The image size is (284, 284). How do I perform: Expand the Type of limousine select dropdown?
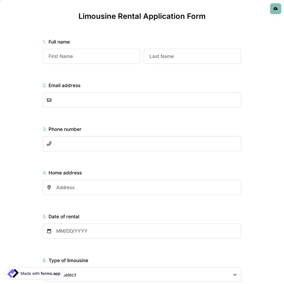(x=142, y=275)
